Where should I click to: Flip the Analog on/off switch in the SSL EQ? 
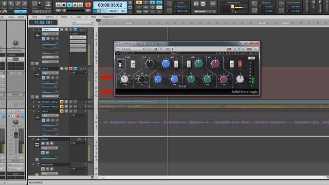pyautogui.click(x=120, y=65)
